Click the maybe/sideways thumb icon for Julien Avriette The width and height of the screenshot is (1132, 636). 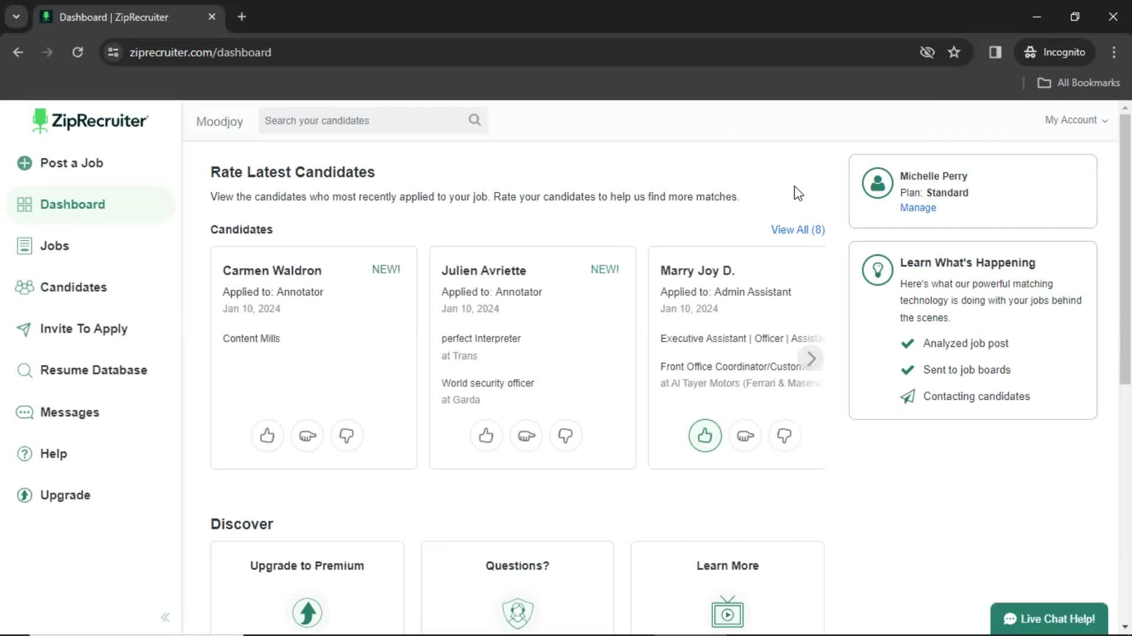[x=526, y=436]
